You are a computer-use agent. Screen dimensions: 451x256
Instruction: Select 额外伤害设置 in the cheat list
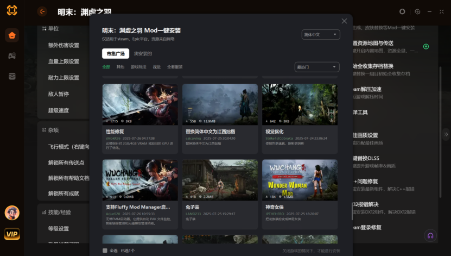point(63,45)
